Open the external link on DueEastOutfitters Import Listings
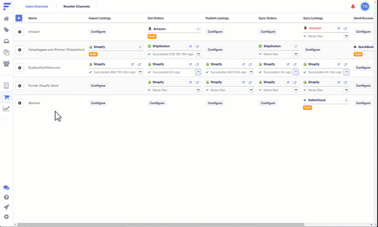This screenshot has height=227, width=378. (x=139, y=65)
